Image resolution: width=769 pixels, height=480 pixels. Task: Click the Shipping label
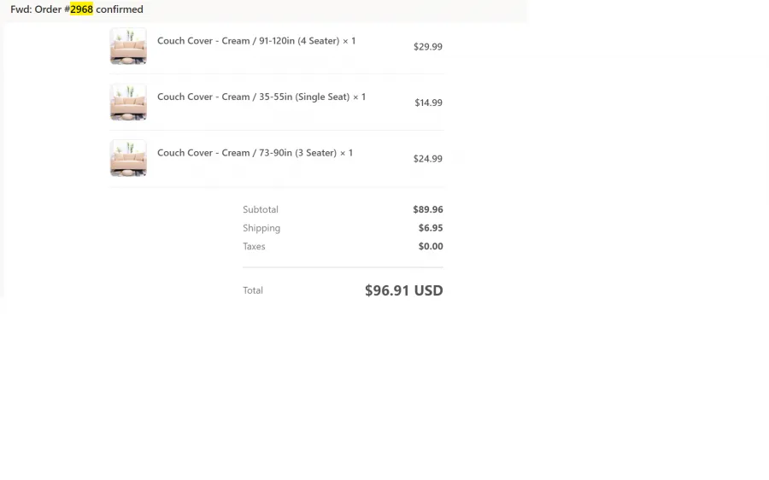click(x=261, y=228)
